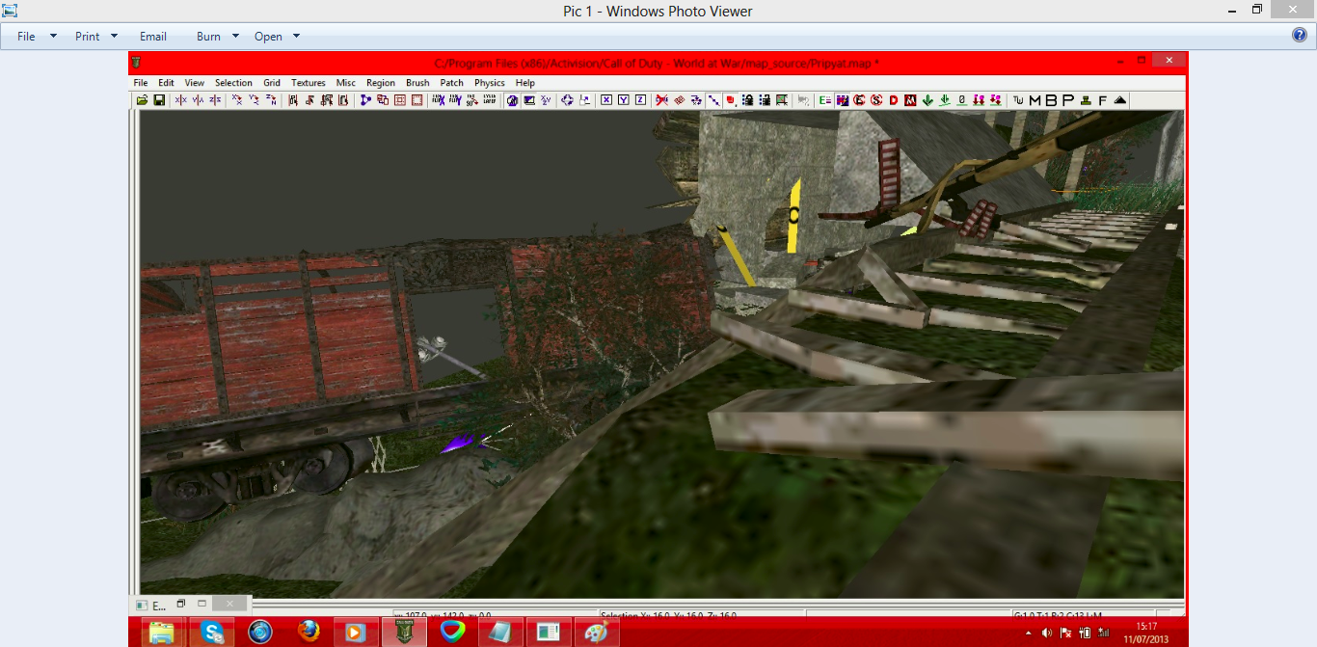This screenshot has width=1317, height=647.
Task: Click the flip Y-axis icon
Action: [198, 100]
